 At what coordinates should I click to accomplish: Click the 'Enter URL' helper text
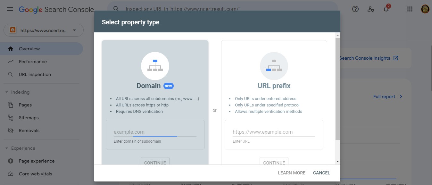pyautogui.click(x=241, y=141)
